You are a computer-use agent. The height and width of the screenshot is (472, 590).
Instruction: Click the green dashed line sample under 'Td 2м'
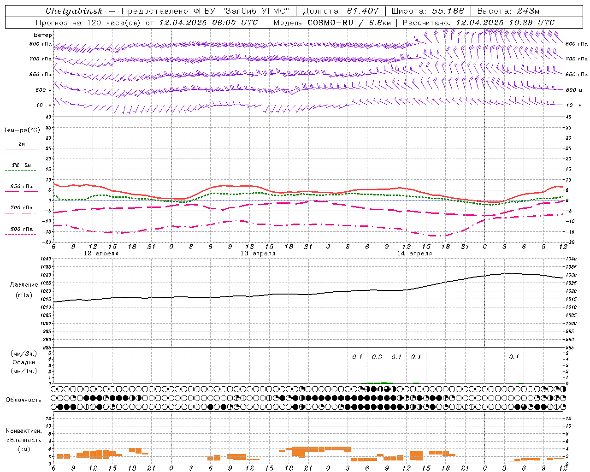click(20, 171)
